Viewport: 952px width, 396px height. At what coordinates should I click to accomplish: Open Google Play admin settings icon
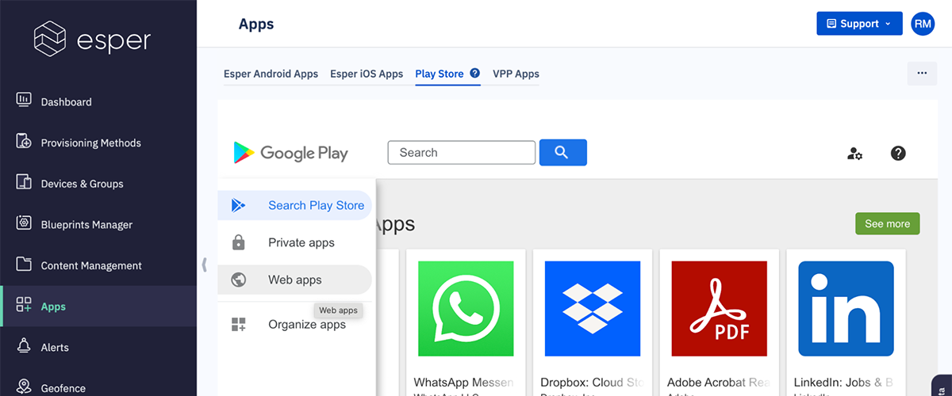point(854,154)
